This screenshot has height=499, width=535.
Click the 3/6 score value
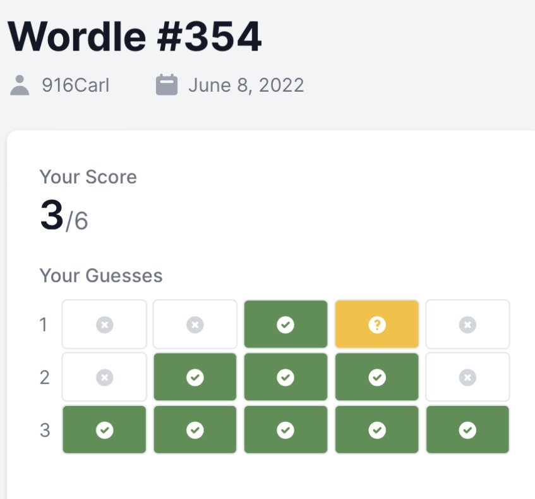[x=64, y=216]
